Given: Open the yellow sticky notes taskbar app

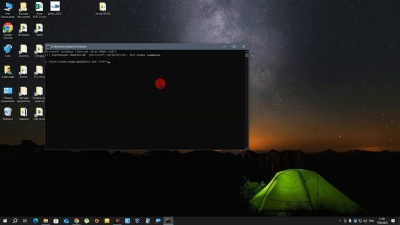Looking at the screenshot, I should pos(107,221).
